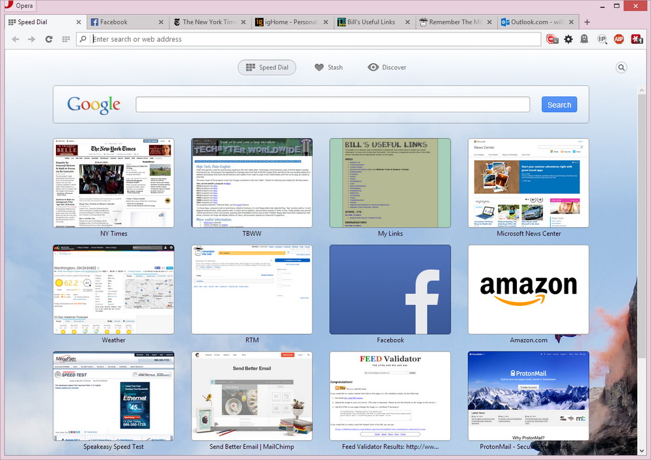
Task: Close the Outlook.com tab
Action: point(572,22)
